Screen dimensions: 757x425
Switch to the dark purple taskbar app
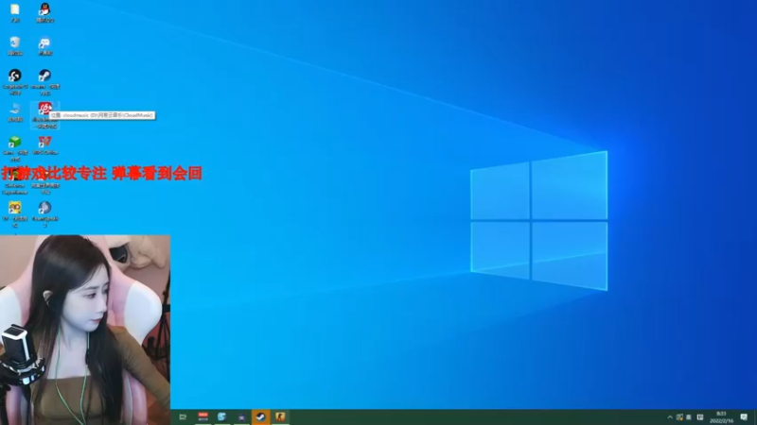(x=241, y=416)
